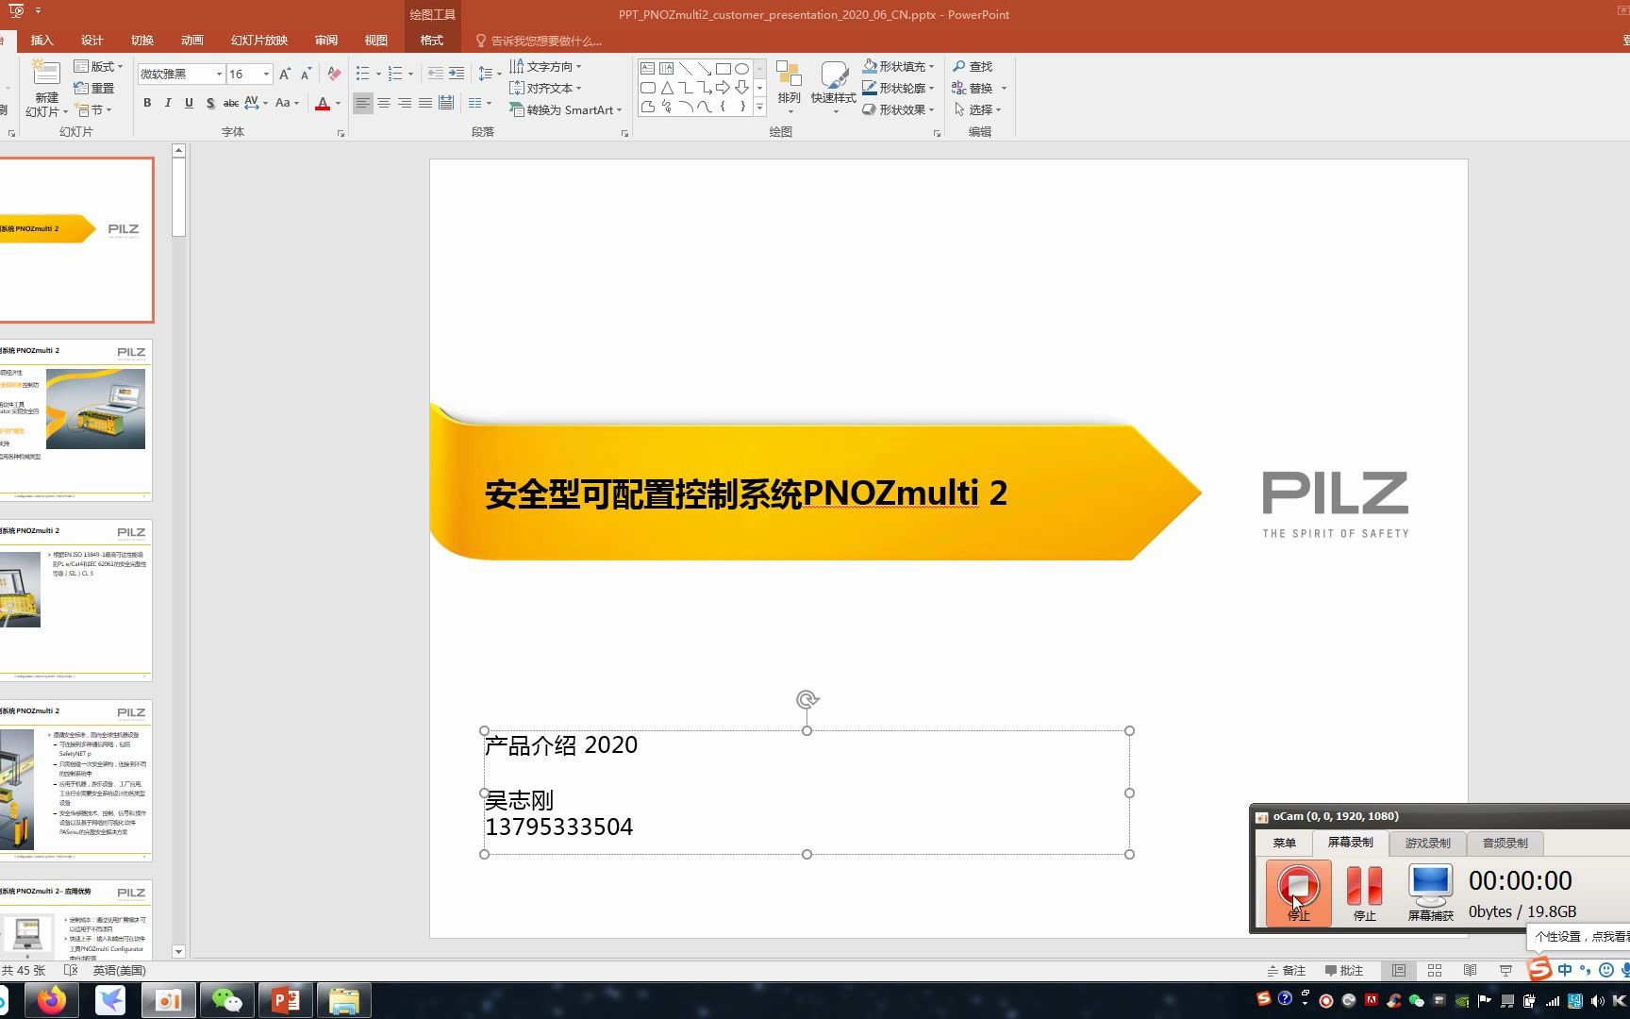Click the Reading View status bar icon
The height and width of the screenshot is (1019, 1630).
(x=1470, y=970)
